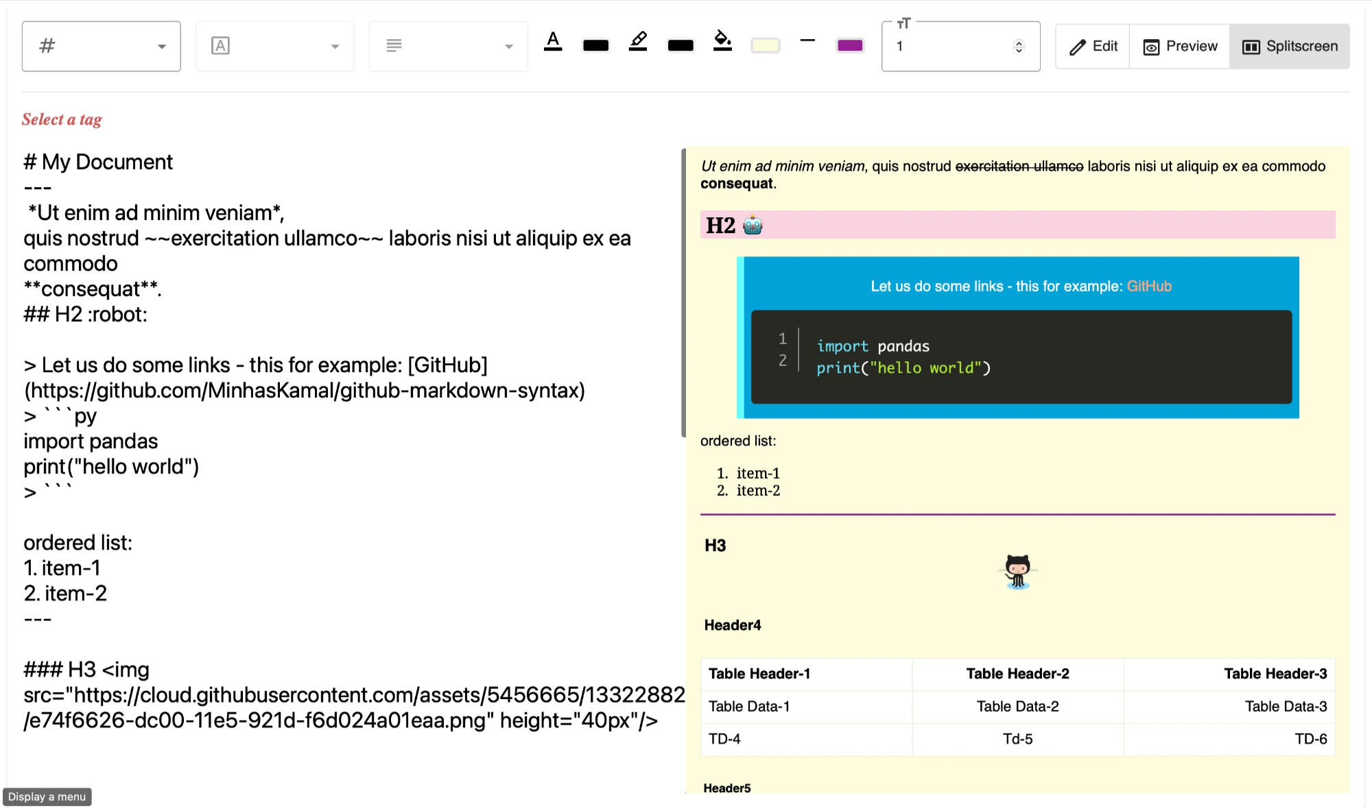
Task: Switch to the Edit tab
Action: coord(1092,46)
